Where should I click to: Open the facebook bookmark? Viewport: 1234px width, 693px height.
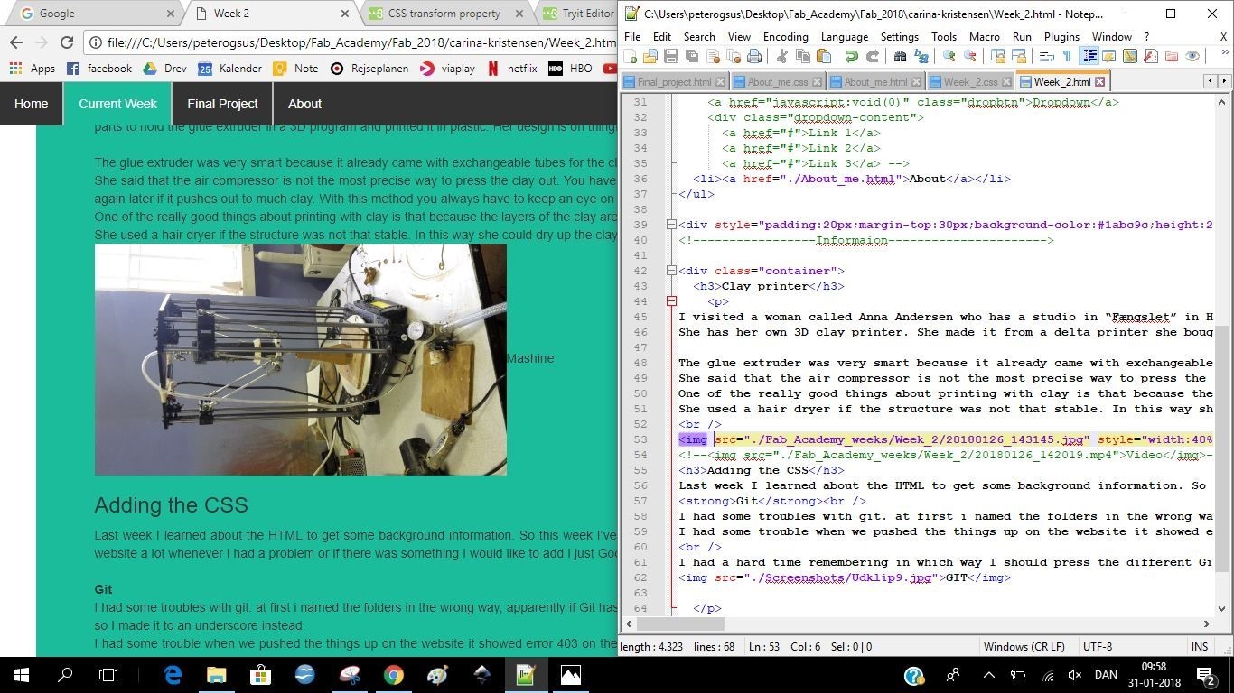pyautogui.click(x=99, y=69)
